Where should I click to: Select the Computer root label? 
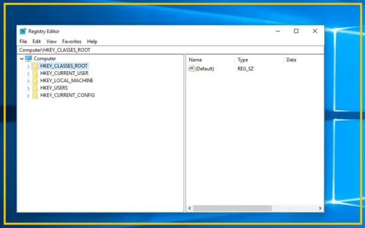click(x=44, y=58)
